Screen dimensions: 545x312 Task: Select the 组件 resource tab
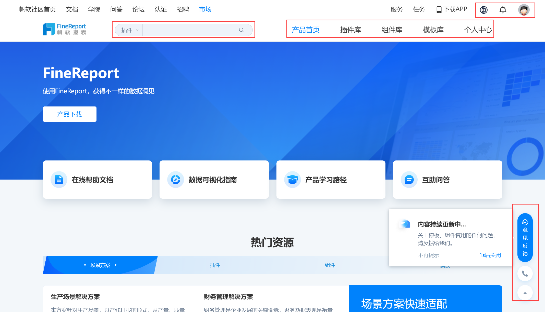click(330, 265)
